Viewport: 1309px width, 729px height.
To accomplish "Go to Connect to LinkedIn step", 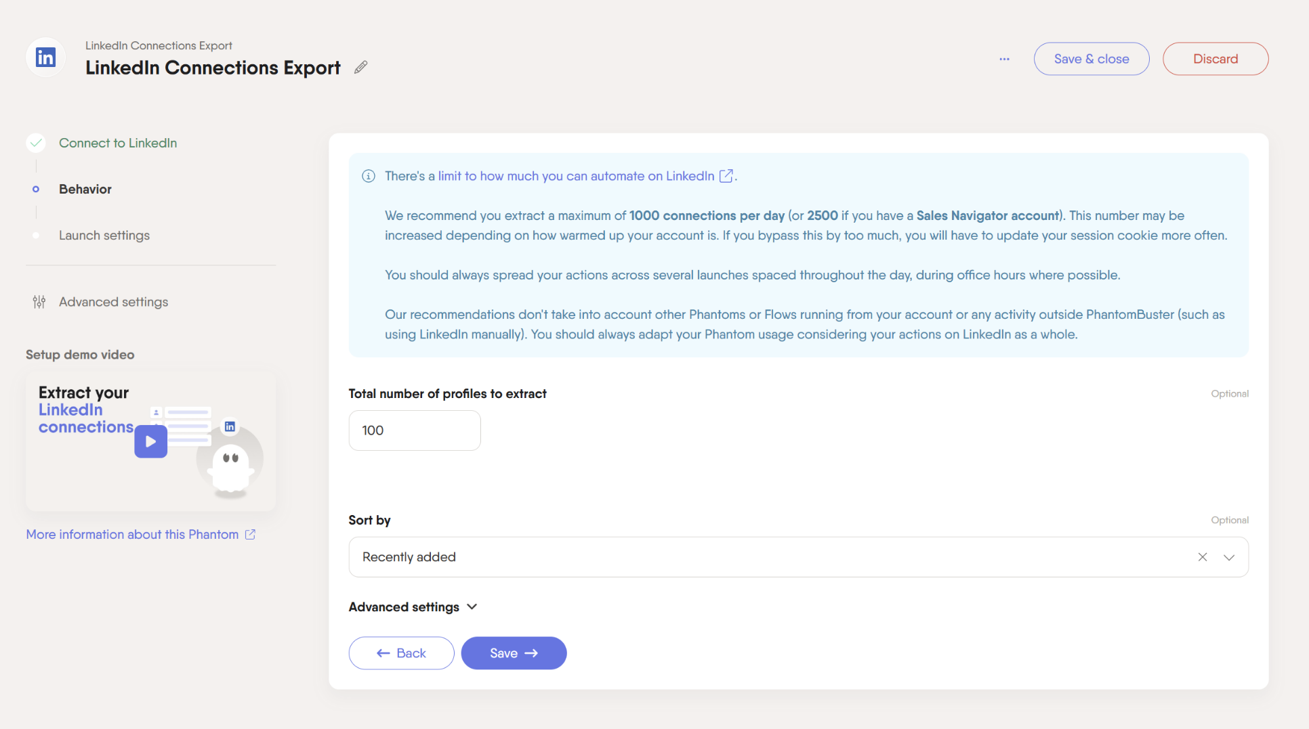I will pyautogui.click(x=118, y=143).
